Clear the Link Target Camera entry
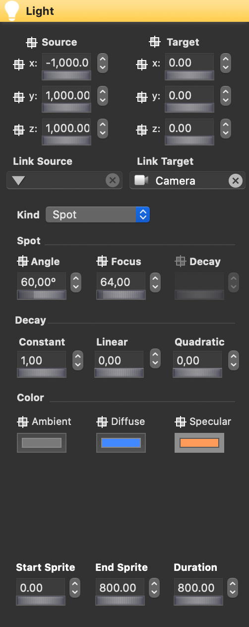This screenshot has width=249, height=627. click(235, 181)
